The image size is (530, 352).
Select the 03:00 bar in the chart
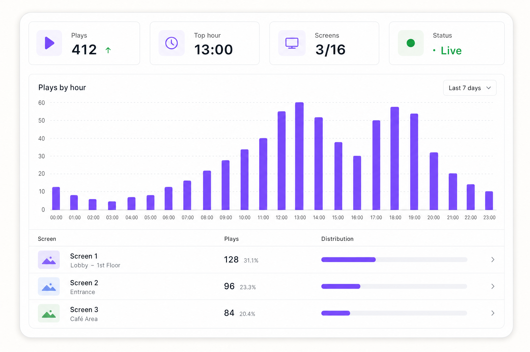(112, 206)
